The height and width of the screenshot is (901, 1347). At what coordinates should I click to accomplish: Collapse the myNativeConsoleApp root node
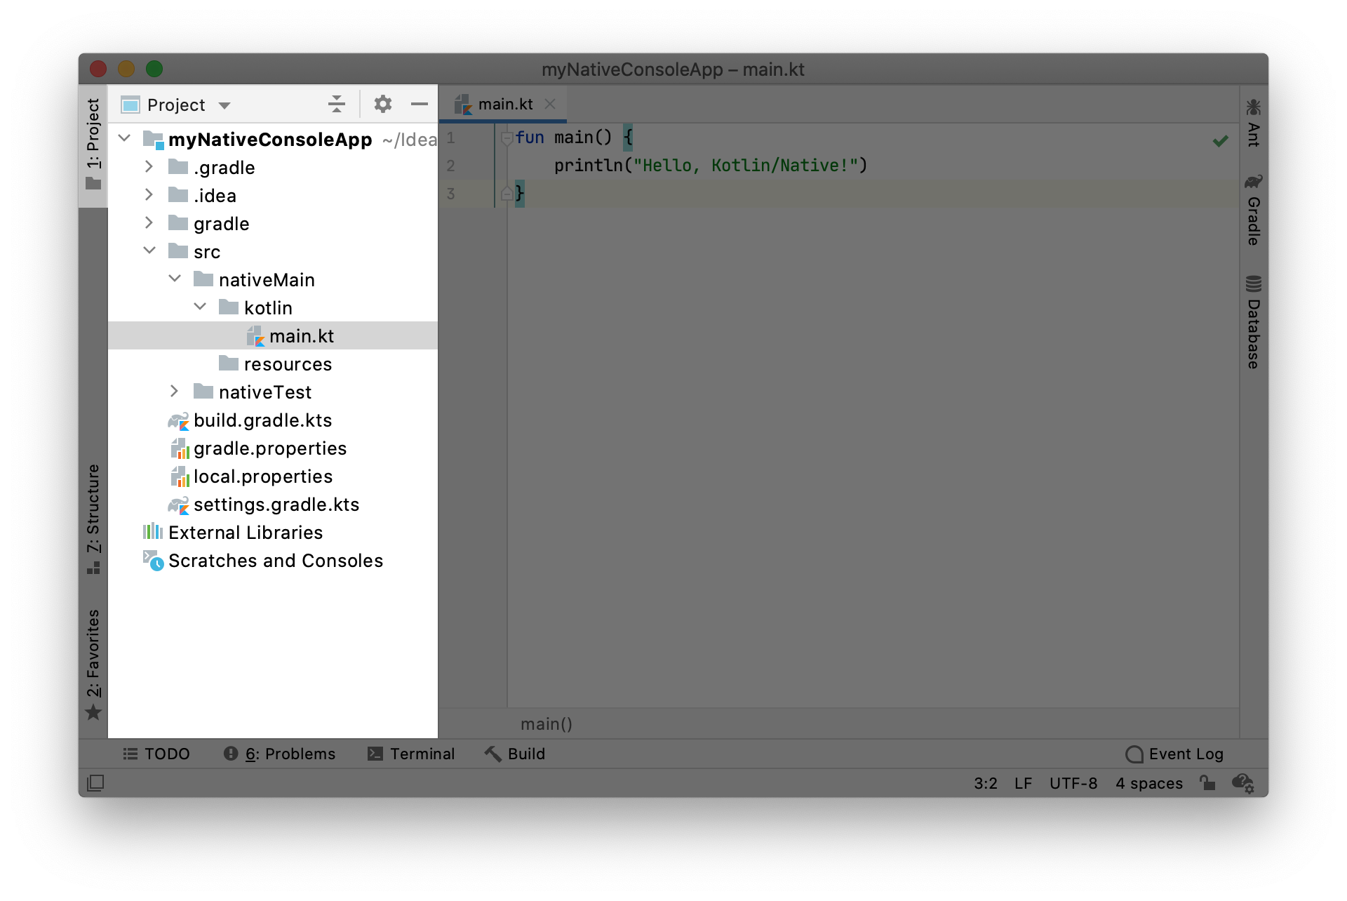pyautogui.click(x=125, y=138)
